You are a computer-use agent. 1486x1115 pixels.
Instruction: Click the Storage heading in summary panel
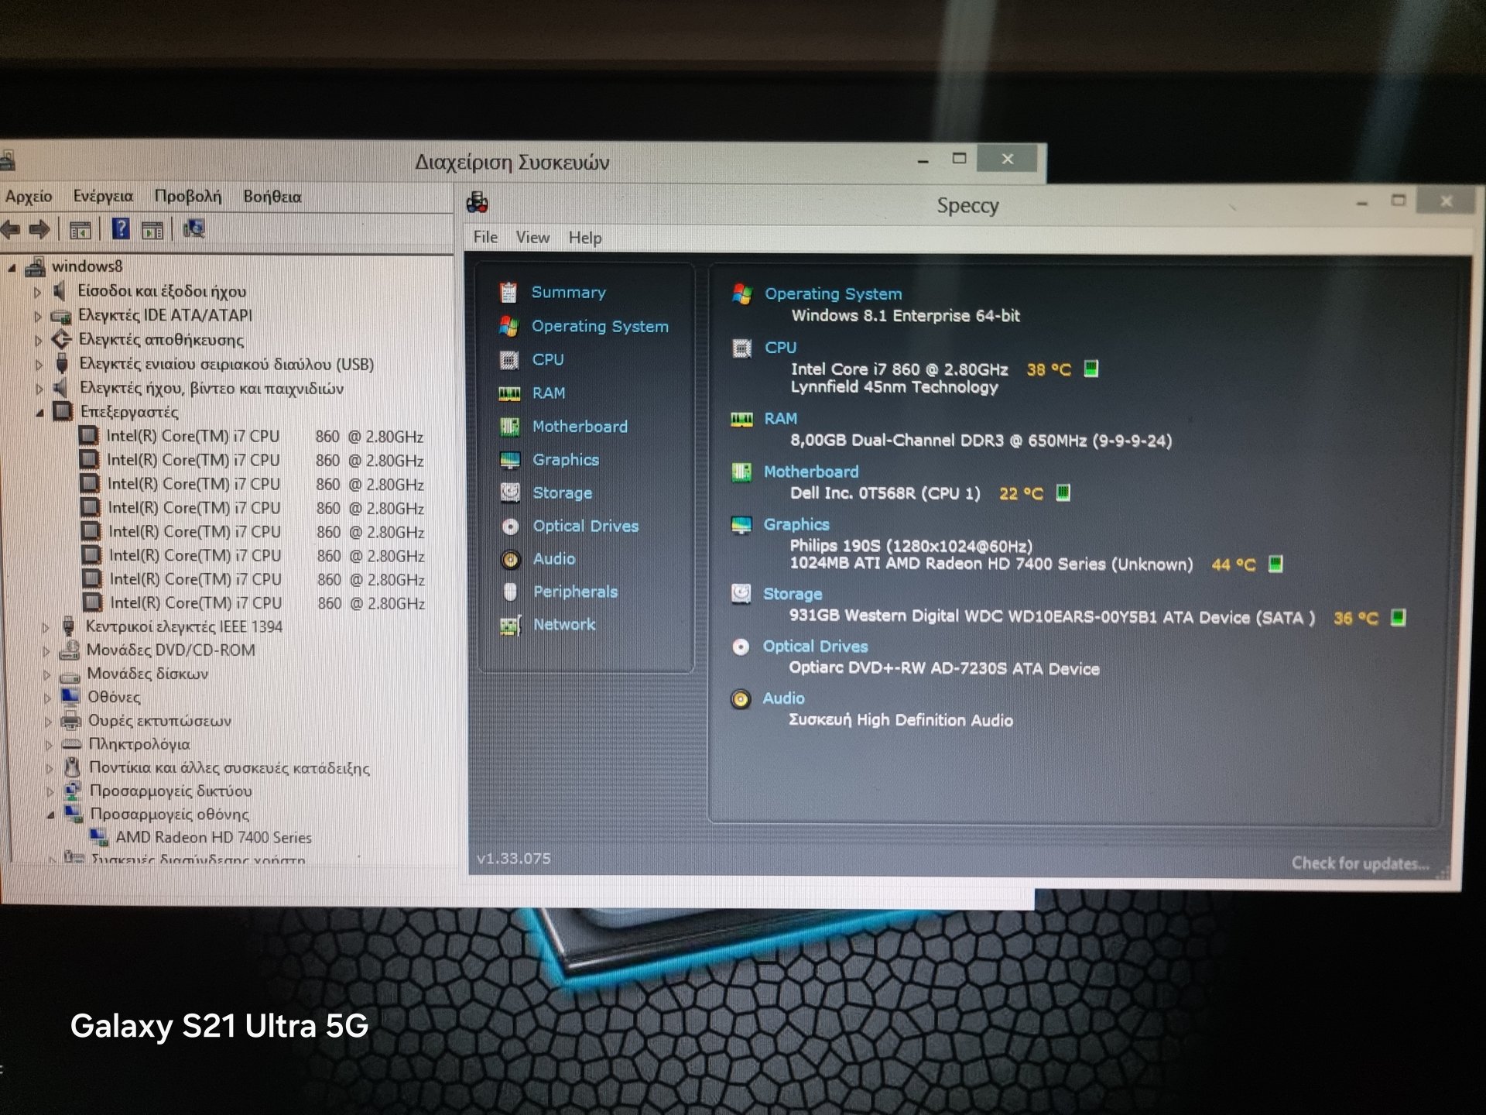point(793,594)
